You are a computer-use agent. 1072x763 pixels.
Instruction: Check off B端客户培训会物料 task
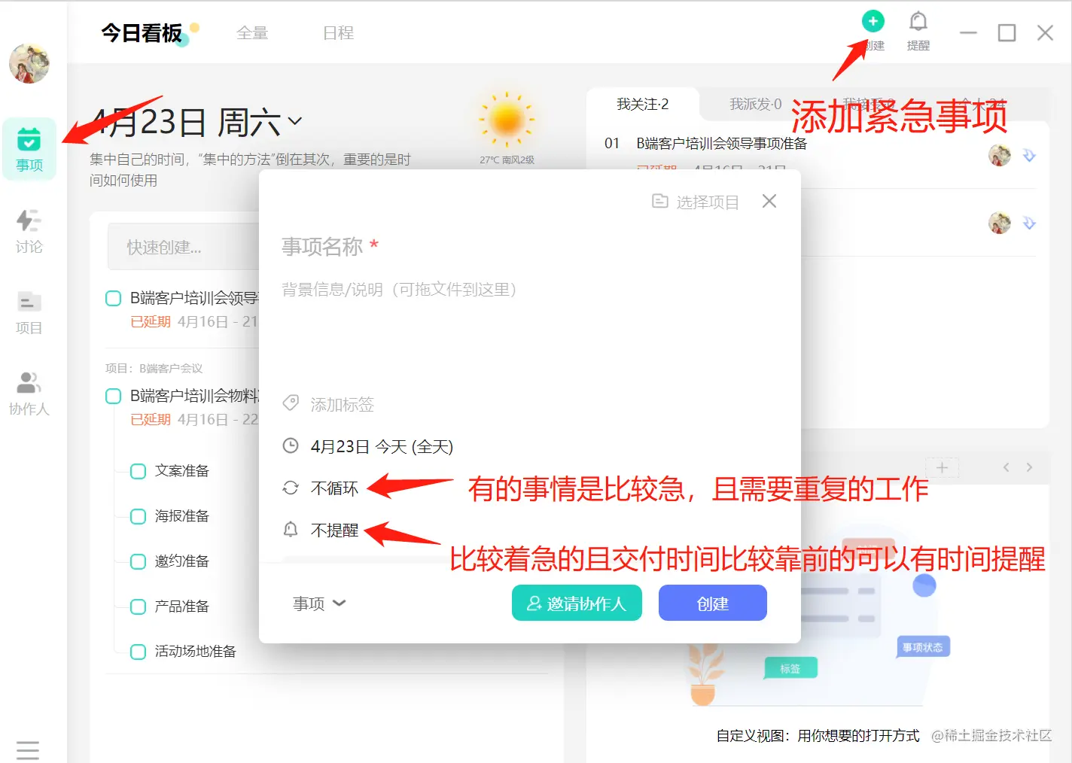coord(114,396)
